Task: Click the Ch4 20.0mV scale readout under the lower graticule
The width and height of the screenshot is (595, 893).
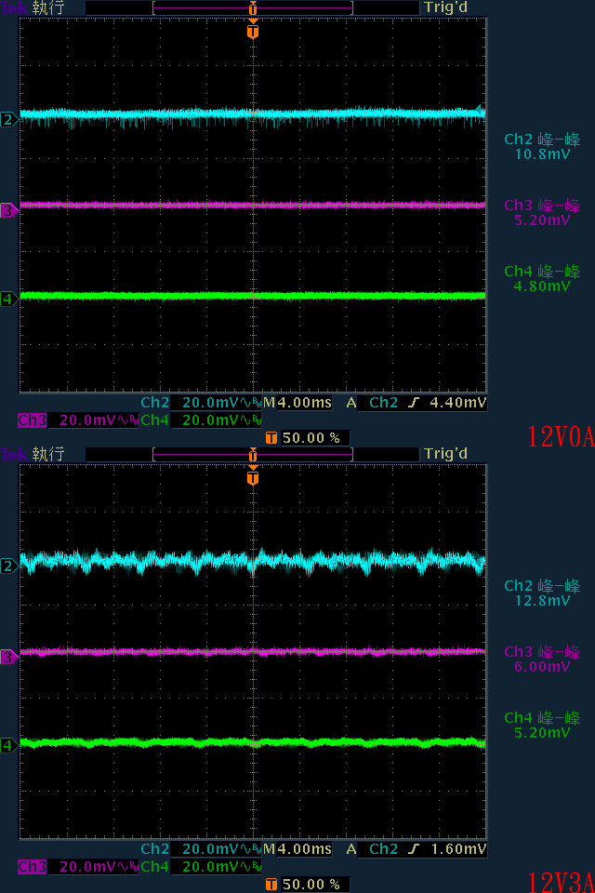Action: (x=201, y=867)
